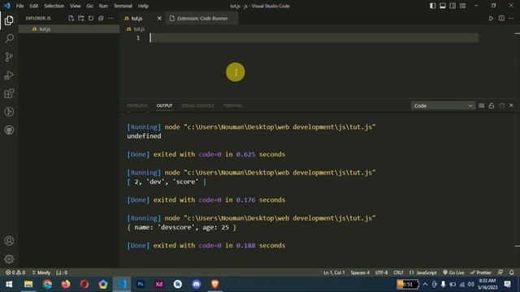Open the output channel dropdown showing Code
520x292 pixels.
(x=443, y=105)
